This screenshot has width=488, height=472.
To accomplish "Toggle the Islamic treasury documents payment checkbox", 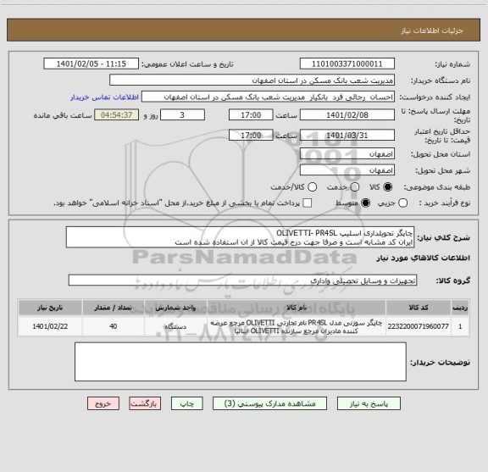I will point(308,203).
